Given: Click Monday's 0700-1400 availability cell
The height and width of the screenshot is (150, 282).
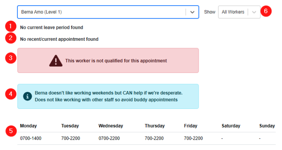Looking at the screenshot, I should coord(30,139).
